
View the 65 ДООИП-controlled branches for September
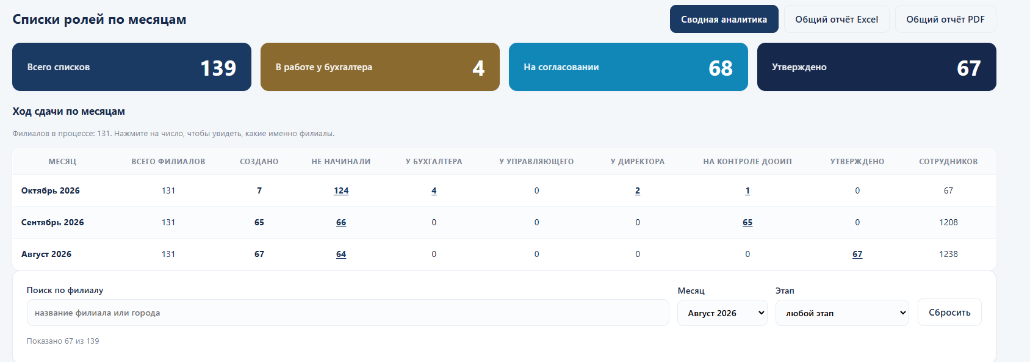point(747,222)
